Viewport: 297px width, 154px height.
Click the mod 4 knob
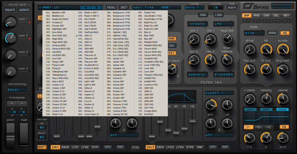pos(11,71)
